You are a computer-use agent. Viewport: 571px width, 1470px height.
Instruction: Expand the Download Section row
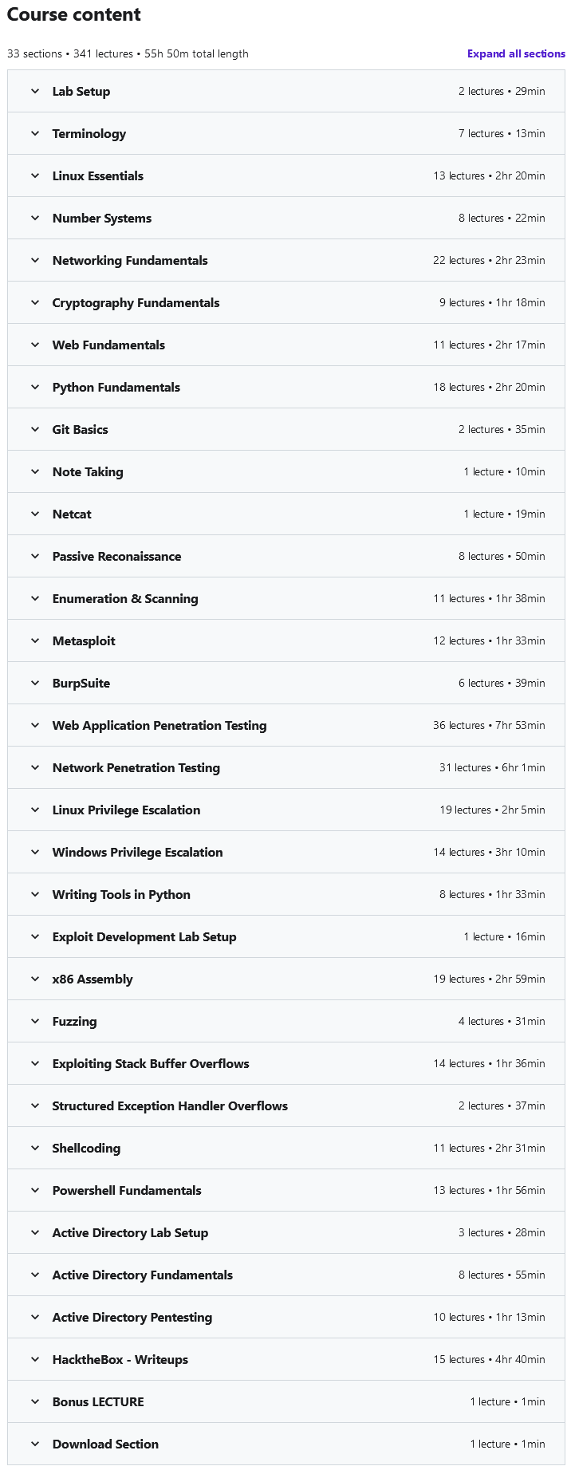click(105, 1444)
